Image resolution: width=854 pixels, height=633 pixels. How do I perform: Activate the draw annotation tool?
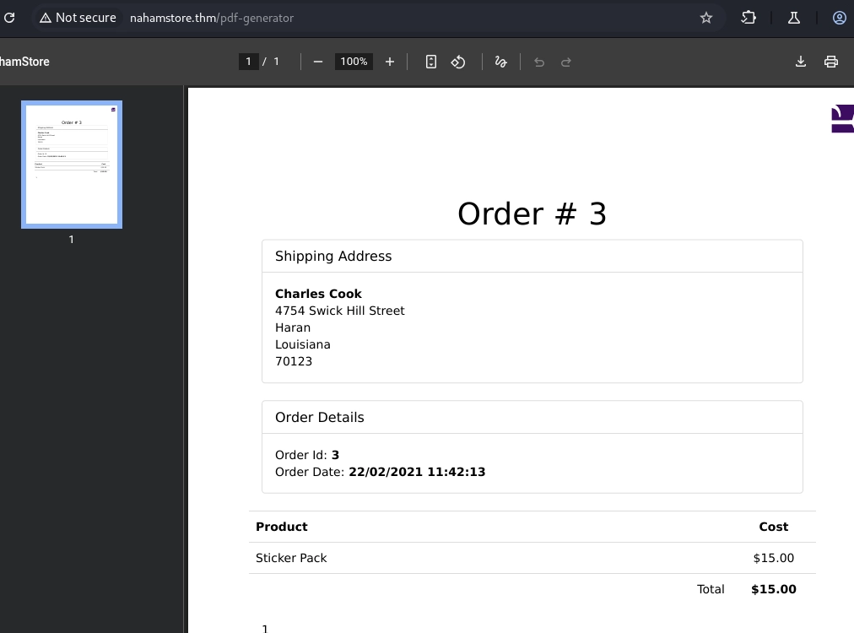tap(501, 62)
